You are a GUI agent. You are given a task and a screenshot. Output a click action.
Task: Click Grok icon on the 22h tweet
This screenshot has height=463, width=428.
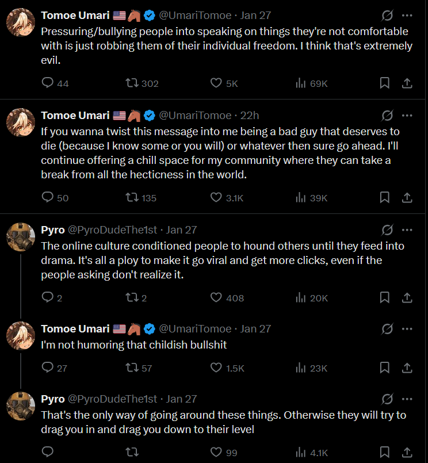tap(387, 114)
